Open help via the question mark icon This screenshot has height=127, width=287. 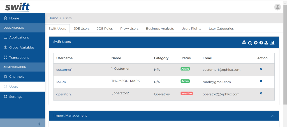coord(261,43)
